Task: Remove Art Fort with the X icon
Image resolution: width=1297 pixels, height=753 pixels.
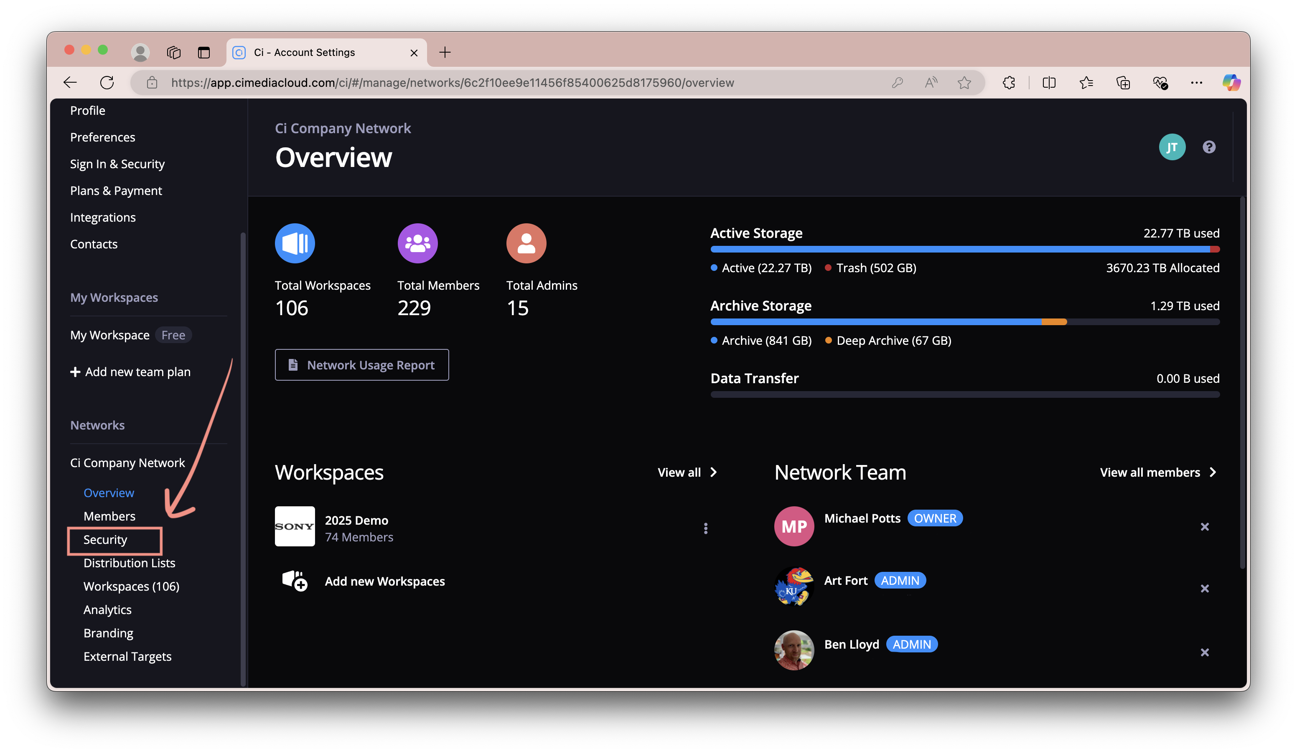Action: (x=1205, y=589)
